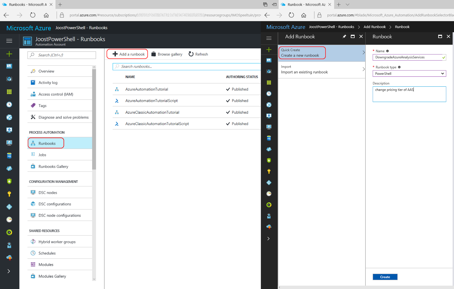Click the Create button
The image size is (454, 289).
click(385, 277)
